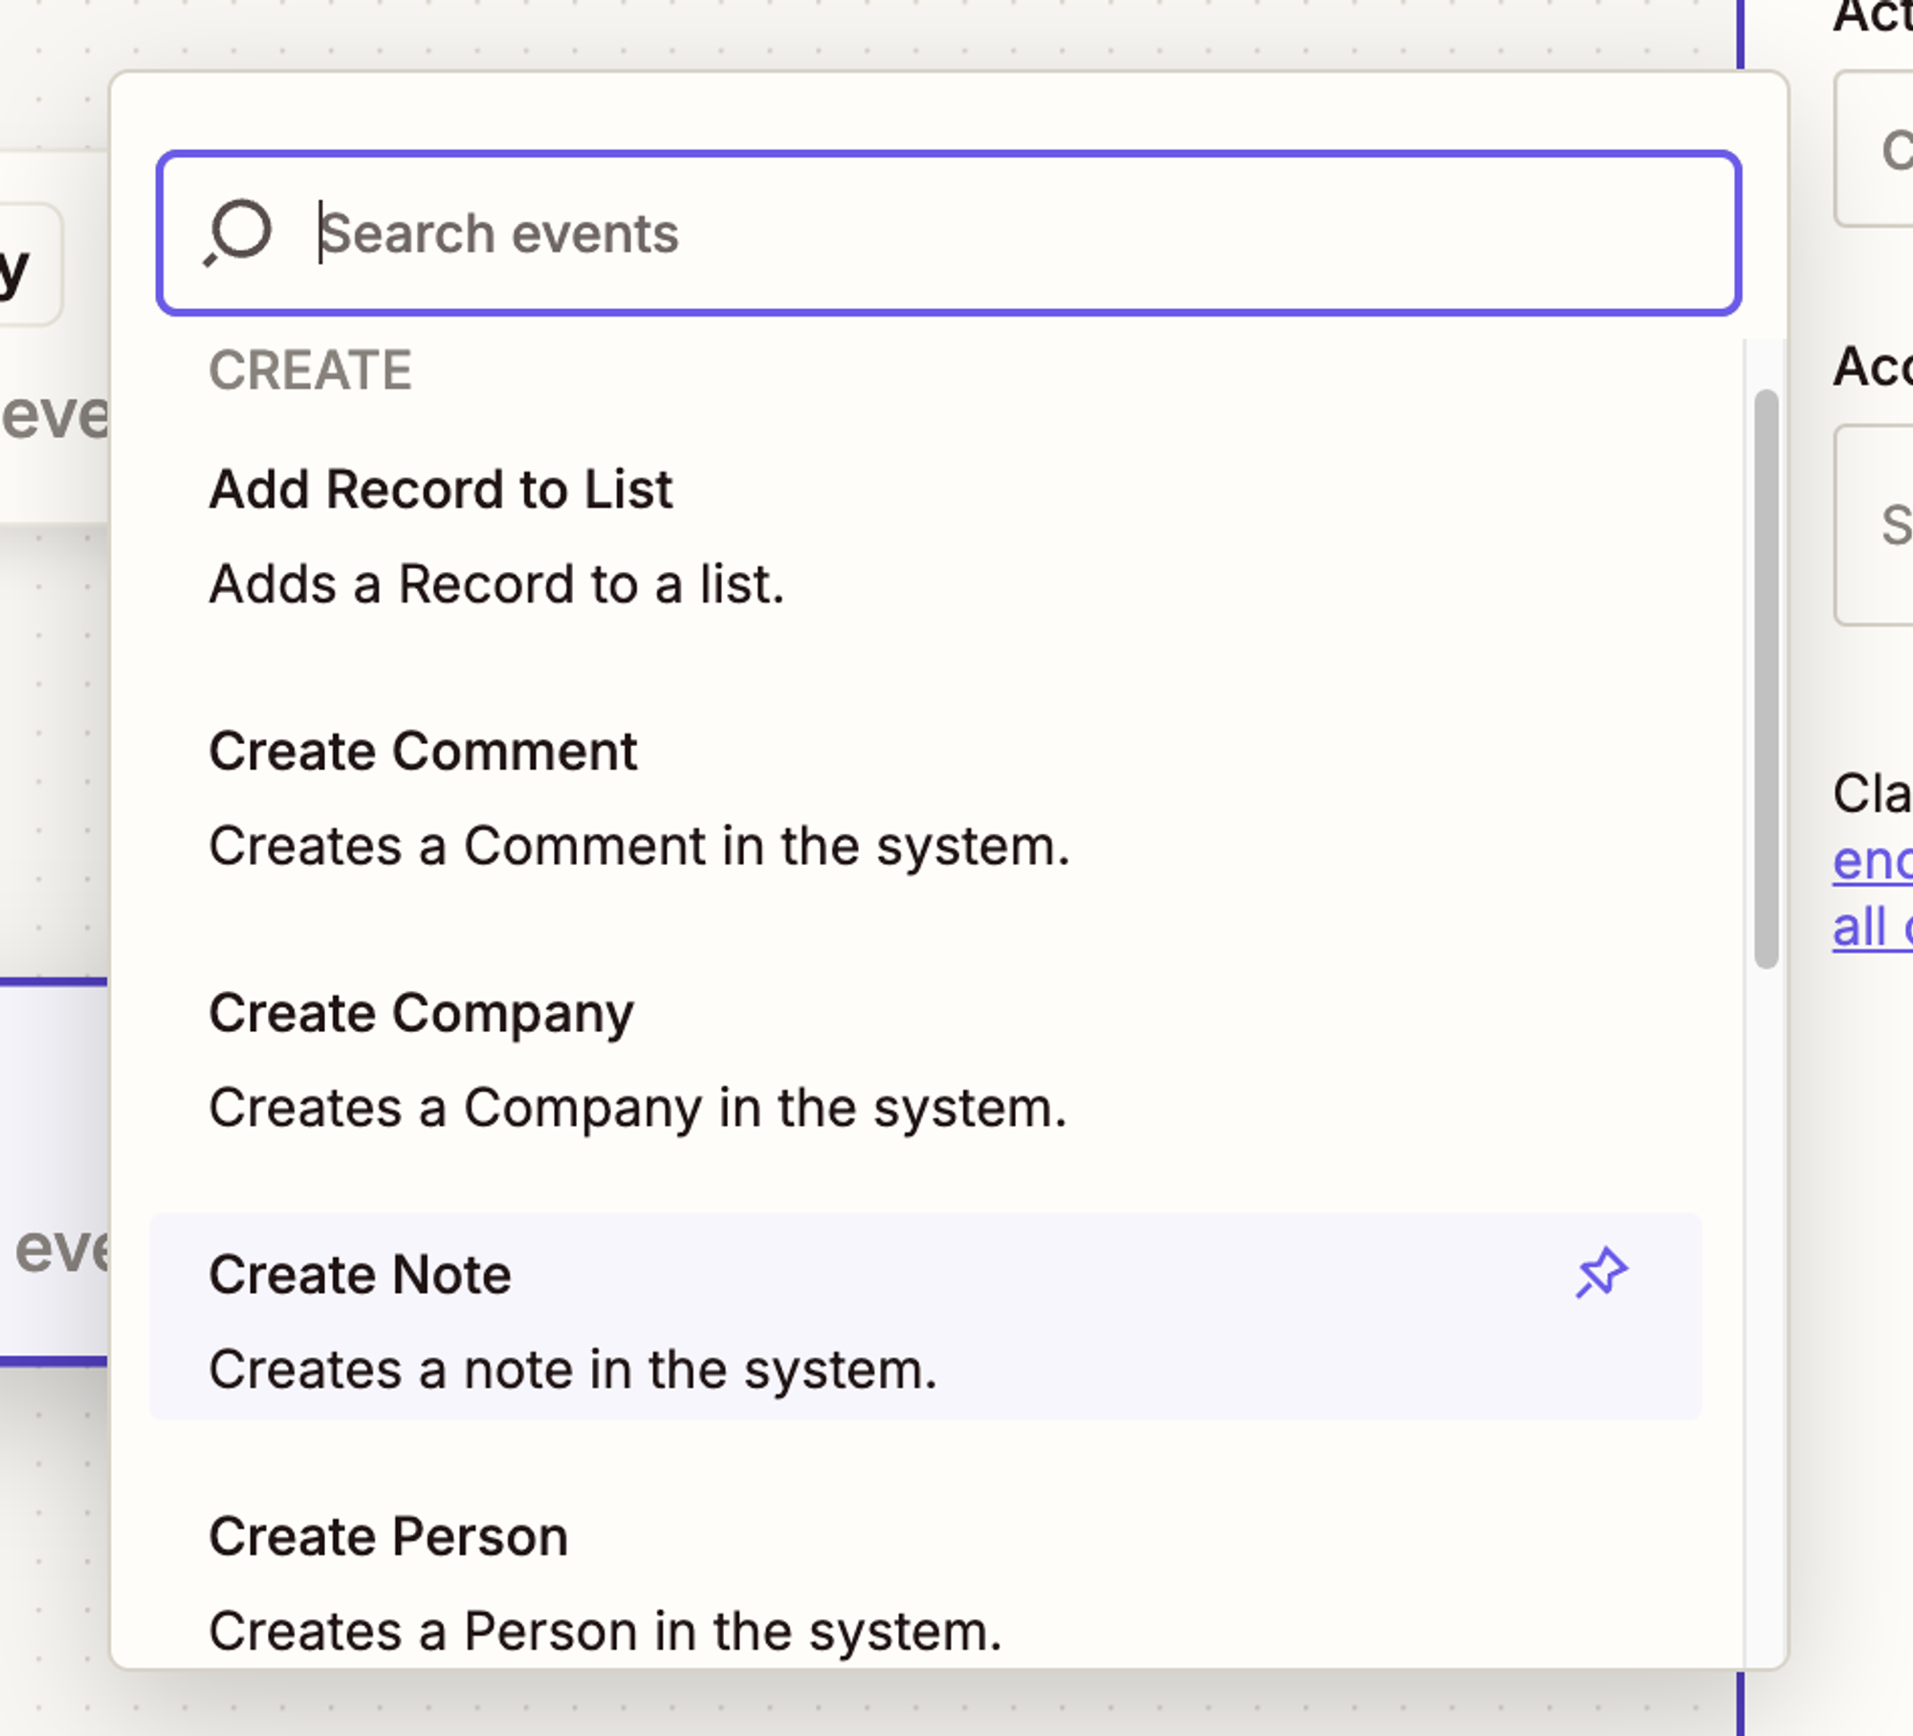This screenshot has width=1913, height=1736.
Task: Click 'Adds a Record to a list.' description
Action: 496,584
